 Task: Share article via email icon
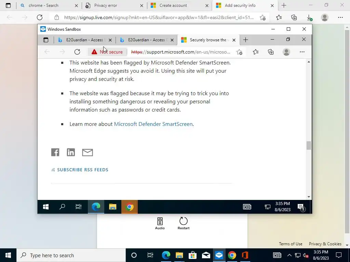click(87, 152)
